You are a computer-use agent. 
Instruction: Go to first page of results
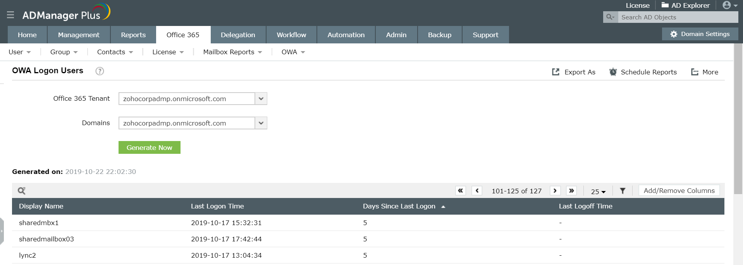(x=460, y=191)
